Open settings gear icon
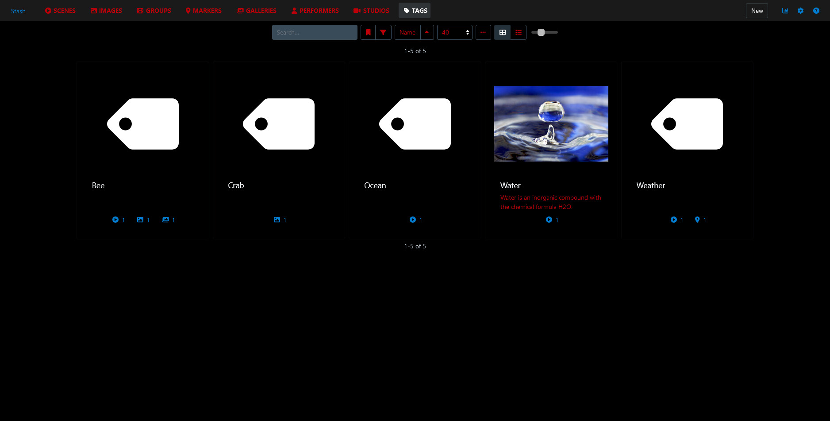Image resolution: width=830 pixels, height=421 pixels. click(x=801, y=11)
